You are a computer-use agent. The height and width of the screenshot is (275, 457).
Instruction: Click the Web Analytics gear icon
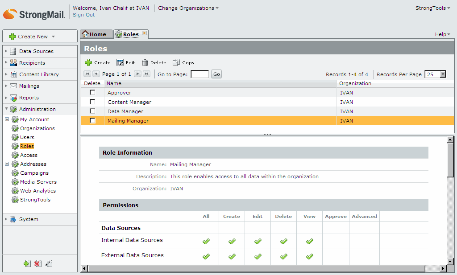tap(15, 191)
